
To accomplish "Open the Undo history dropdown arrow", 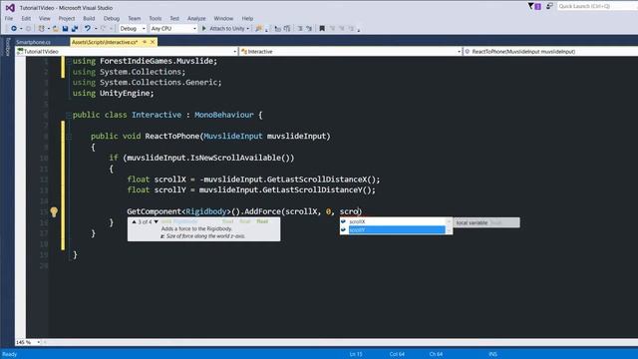I will (x=96, y=29).
